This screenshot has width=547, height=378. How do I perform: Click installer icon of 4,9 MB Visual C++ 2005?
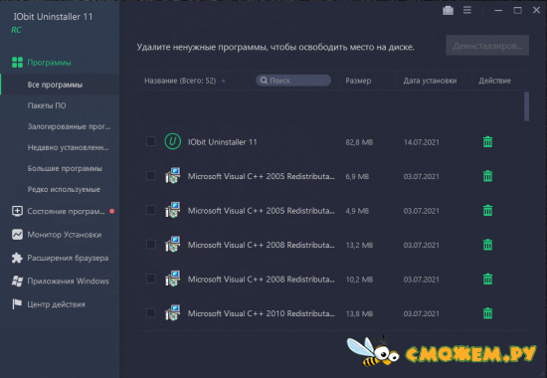tap(173, 210)
